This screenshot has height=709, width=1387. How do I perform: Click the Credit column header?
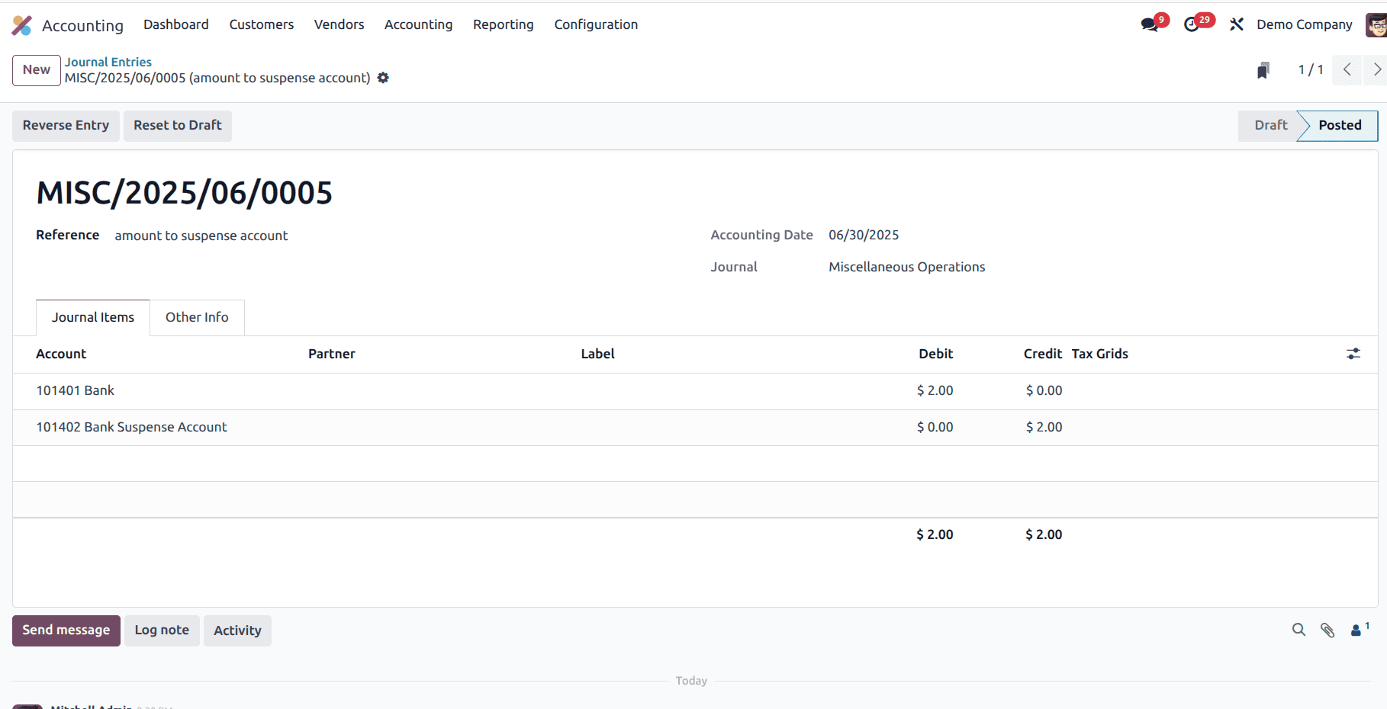click(x=1043, y=354)
